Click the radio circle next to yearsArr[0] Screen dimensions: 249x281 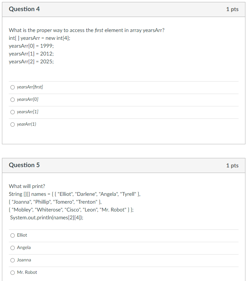12,99
